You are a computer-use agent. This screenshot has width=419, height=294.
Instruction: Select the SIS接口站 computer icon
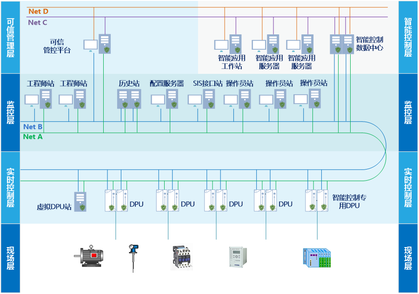pos(202,99)
